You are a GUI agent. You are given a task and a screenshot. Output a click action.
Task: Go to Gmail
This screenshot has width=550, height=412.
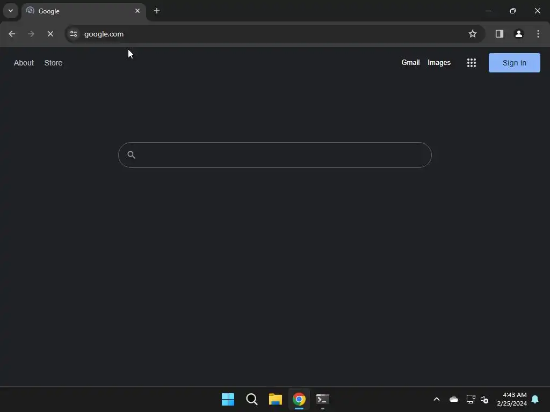tap(410, 63)
